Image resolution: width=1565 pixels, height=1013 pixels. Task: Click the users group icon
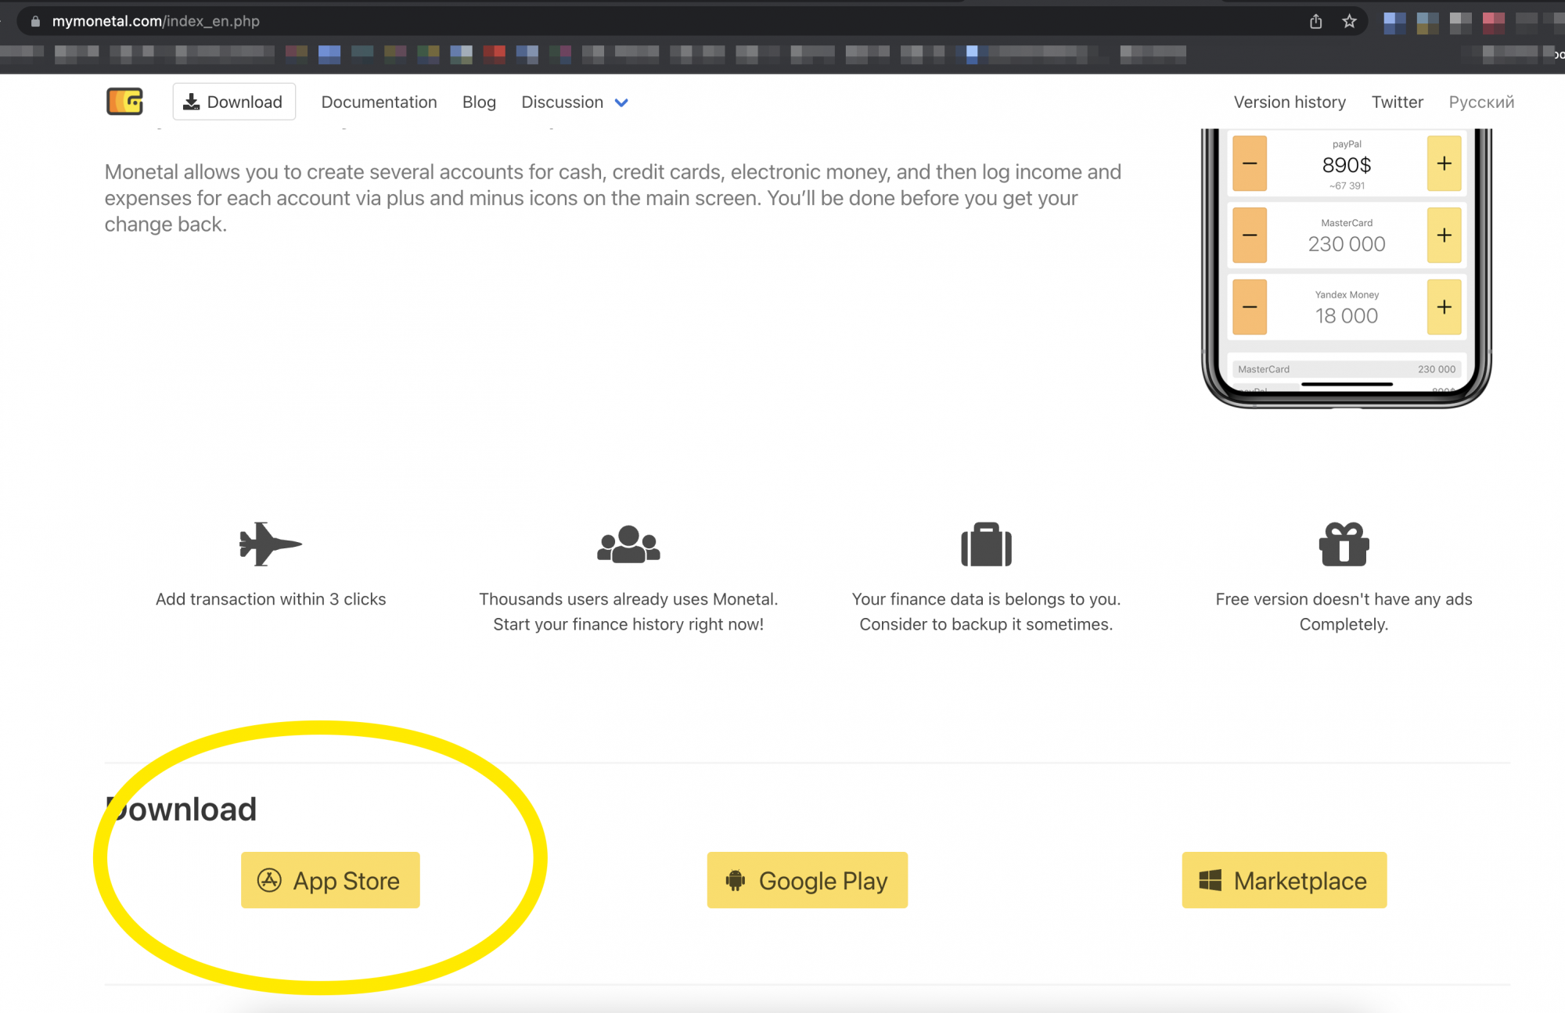point(628,544)
